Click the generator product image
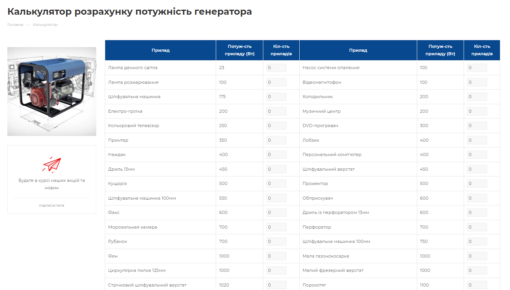The height and width of the screenshot is (290, 510). pos(51,92)
